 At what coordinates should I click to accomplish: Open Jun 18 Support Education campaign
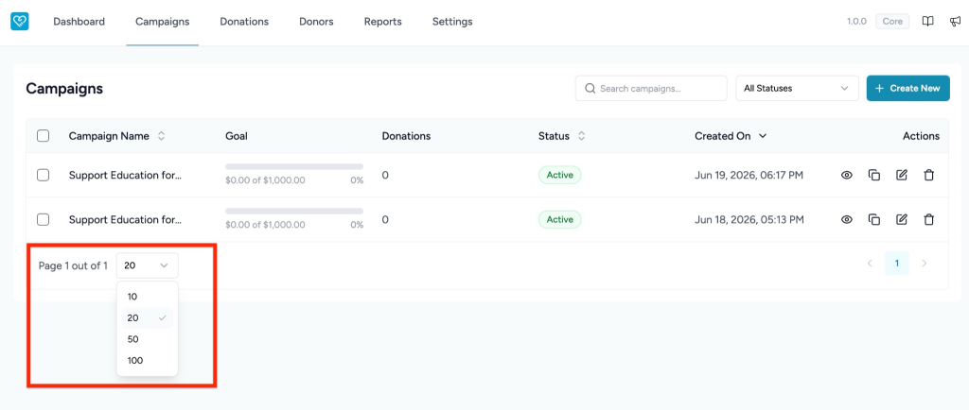click(126, 219)
